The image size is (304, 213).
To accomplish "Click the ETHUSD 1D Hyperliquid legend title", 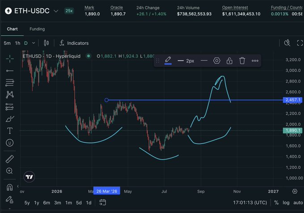I will point(51,56).
